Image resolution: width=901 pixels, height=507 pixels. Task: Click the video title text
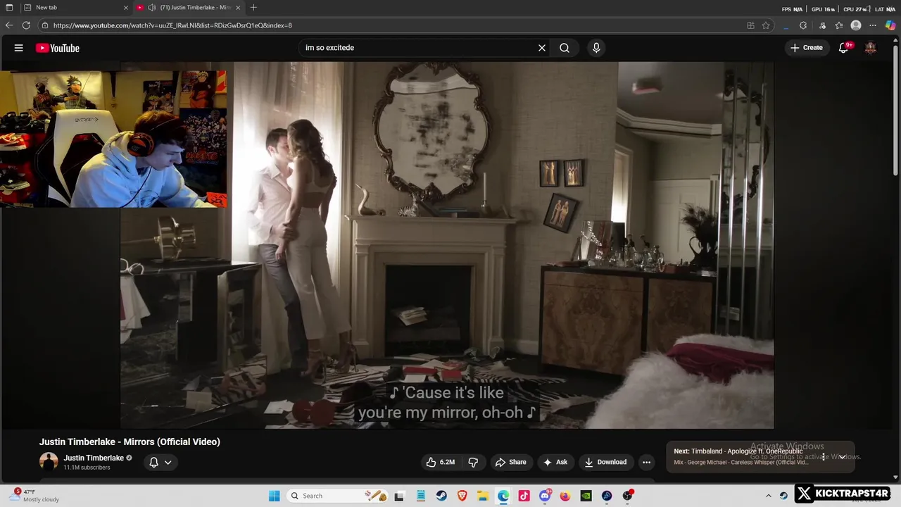pos(130,442)
